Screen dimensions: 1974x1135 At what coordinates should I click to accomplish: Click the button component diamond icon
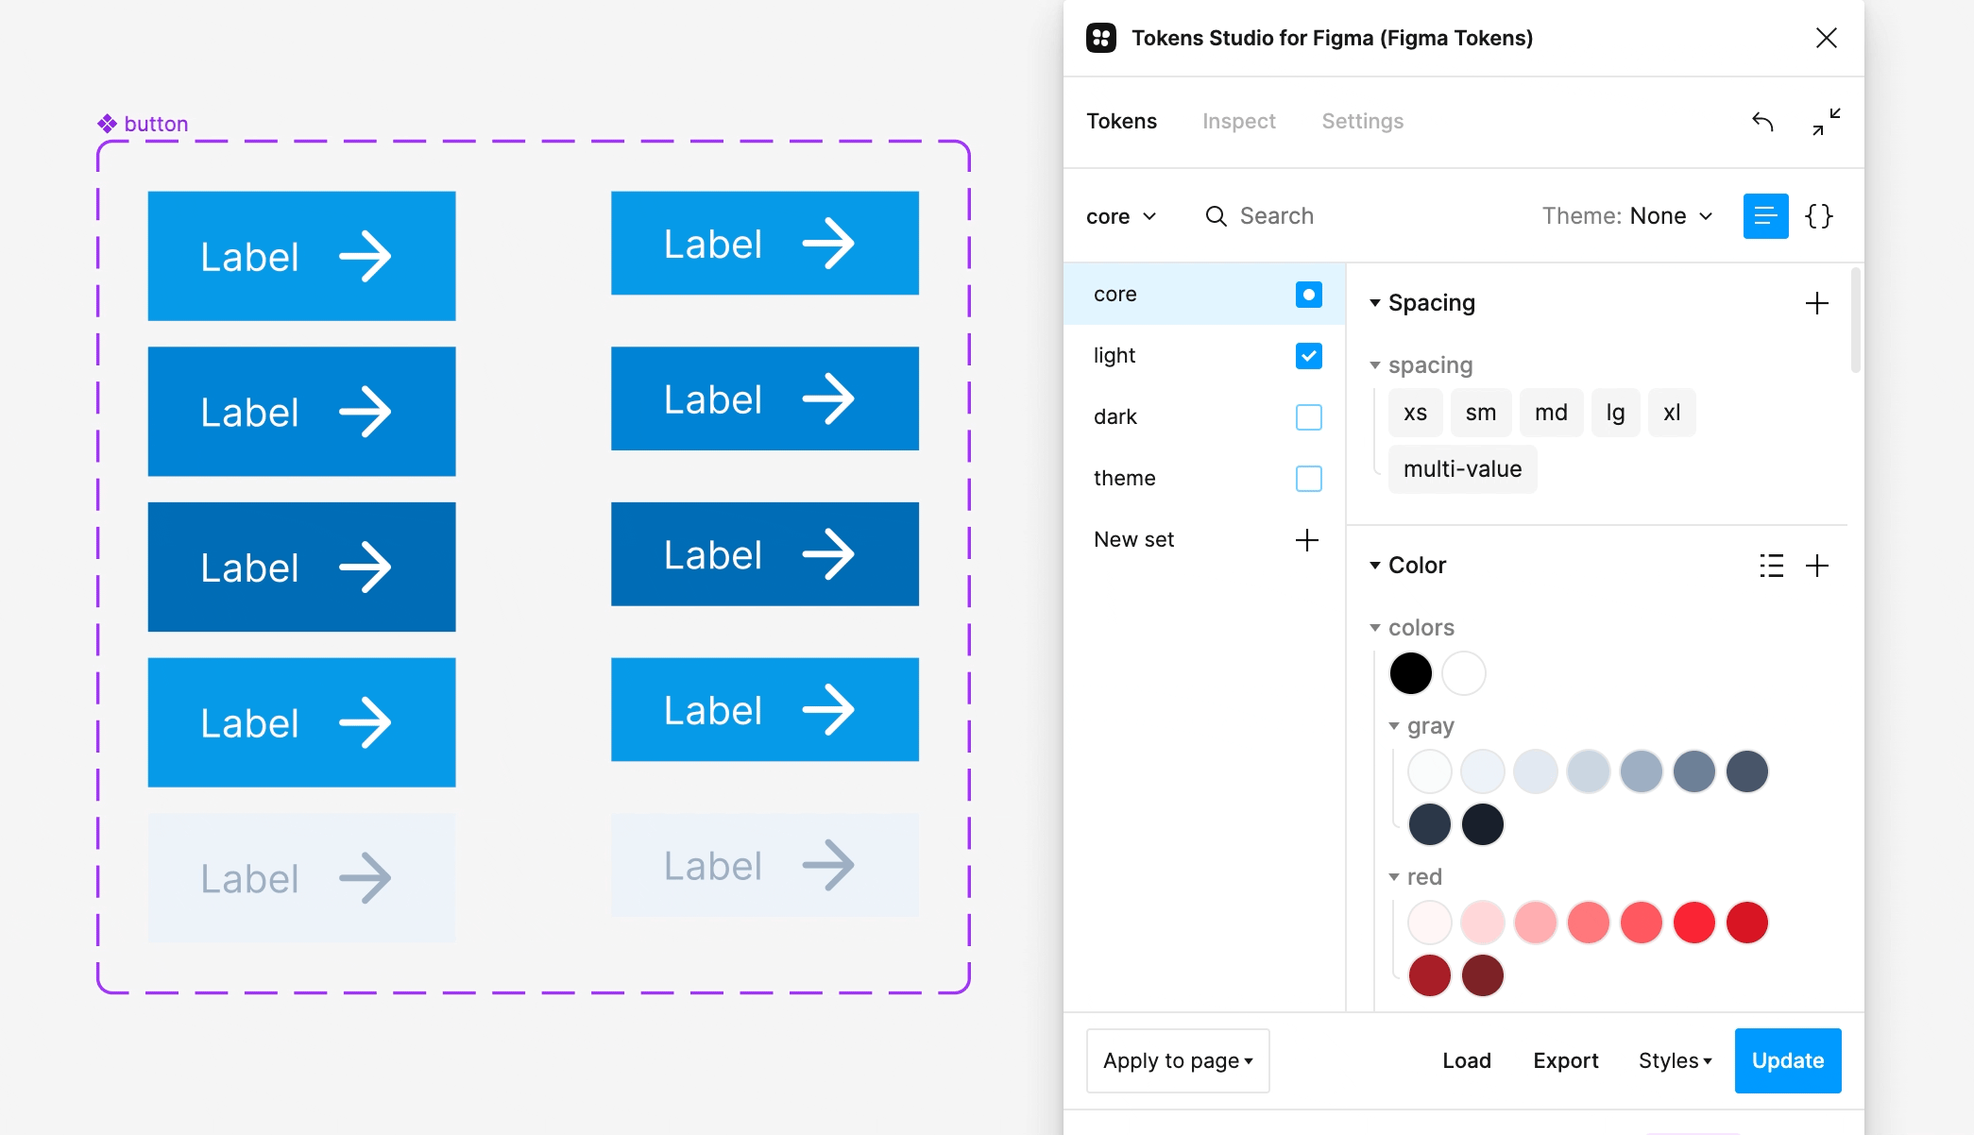[108, 124]
